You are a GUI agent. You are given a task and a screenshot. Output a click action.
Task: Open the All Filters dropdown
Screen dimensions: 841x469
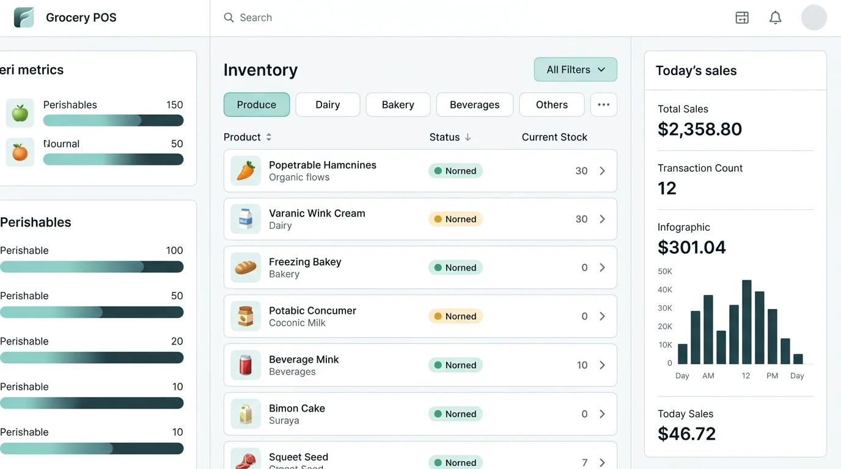click(x=576, y=70)
